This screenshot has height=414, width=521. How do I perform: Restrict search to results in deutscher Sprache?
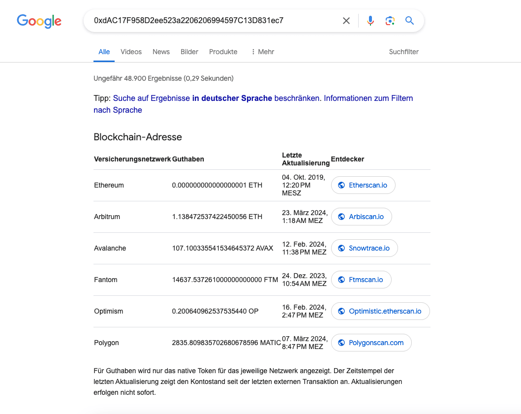click(x=216, y=98)
